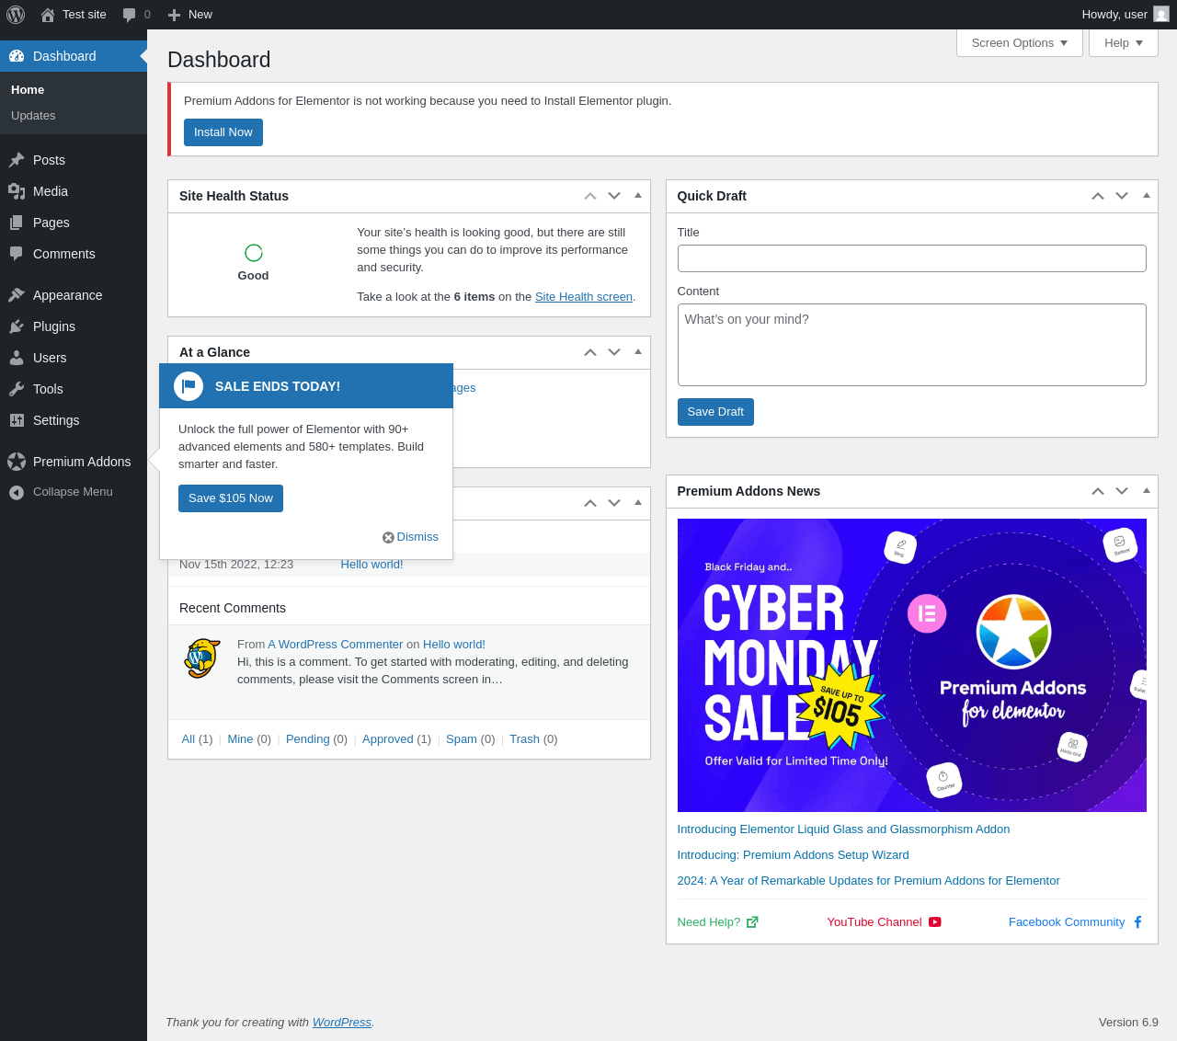The image size is (1177, 1041).
Task: Click the Nov 15th 2022, 12:23 timestamp
Action: pyautogui.click(x=236, y=565)
